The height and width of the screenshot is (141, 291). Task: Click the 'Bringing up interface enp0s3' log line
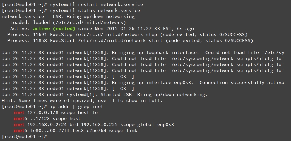143,82
